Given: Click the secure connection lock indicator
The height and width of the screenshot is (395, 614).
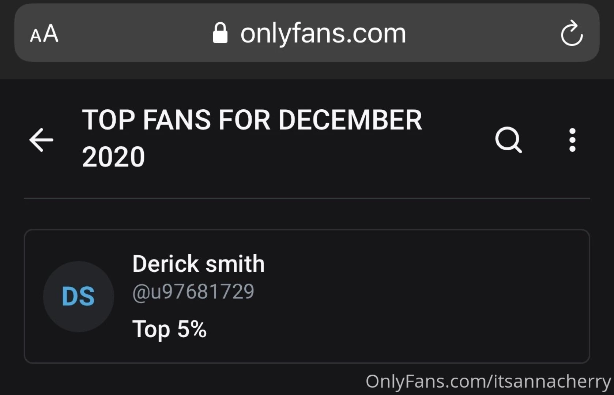Looking at the screenshot, I should click(x=220, y=33).
